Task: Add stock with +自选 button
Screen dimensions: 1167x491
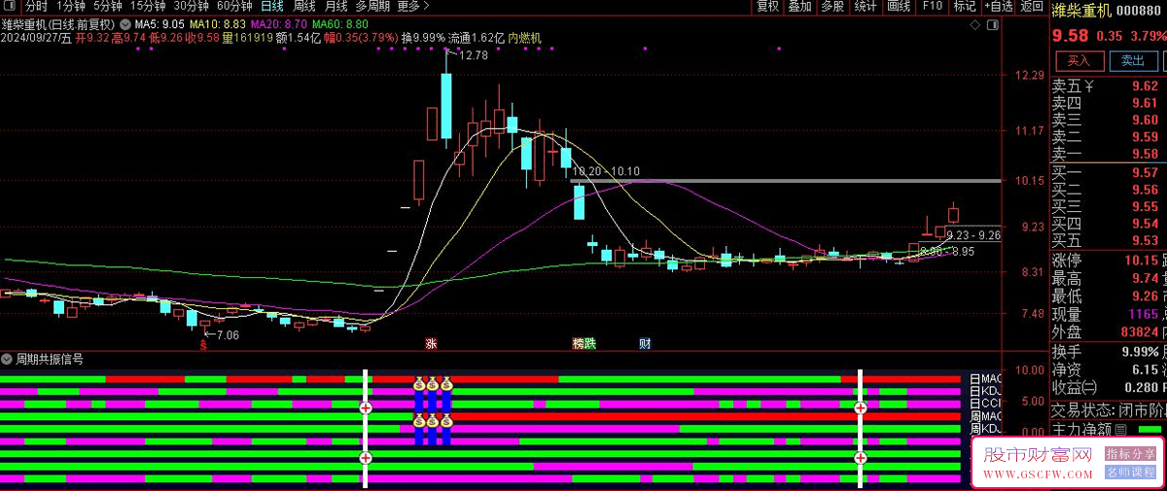Action: point(998,7)
